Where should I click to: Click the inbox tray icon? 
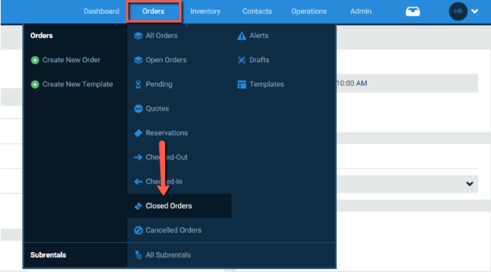pyautogui.click(x=412, y=11)
